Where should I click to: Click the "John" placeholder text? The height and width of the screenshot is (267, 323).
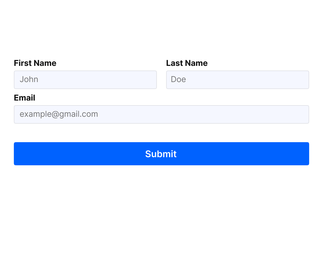pos(29,79)
